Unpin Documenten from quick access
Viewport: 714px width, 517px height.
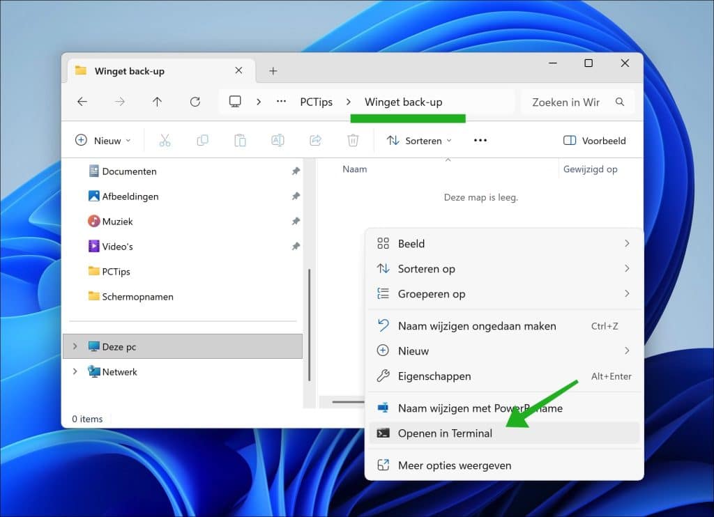296,171
